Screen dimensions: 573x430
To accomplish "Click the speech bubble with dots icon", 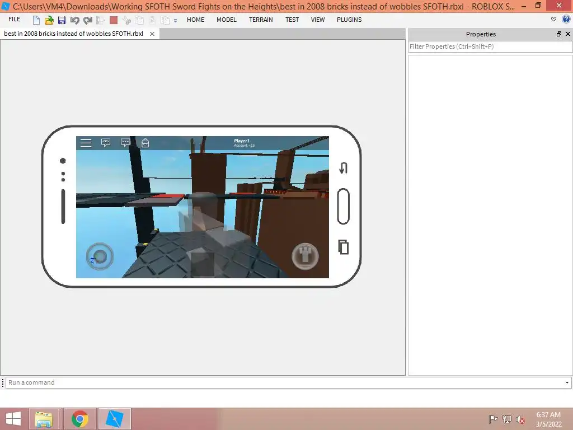I will (125, 143).
